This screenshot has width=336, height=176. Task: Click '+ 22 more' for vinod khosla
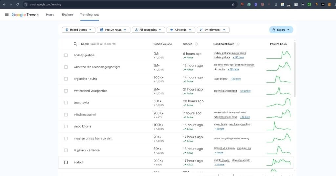(x=220, y=129)
